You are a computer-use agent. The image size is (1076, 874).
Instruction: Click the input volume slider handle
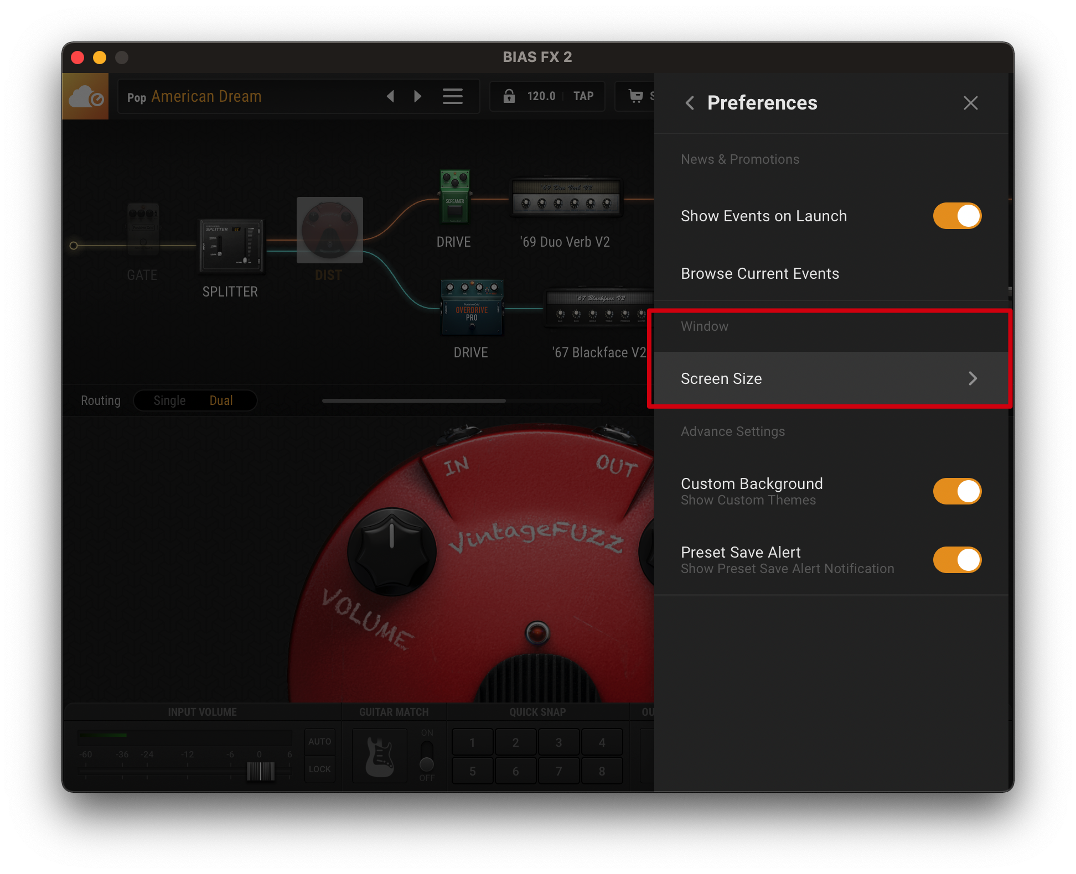(260, 771)
